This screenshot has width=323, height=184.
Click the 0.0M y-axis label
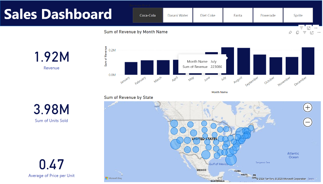112,75
